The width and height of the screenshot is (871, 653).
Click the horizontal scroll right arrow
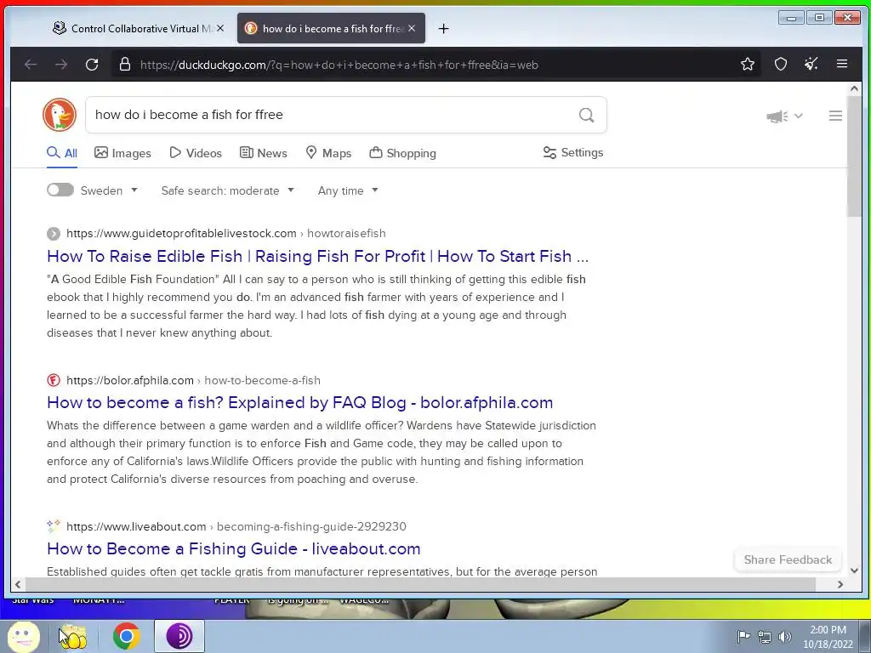point(840,584)
